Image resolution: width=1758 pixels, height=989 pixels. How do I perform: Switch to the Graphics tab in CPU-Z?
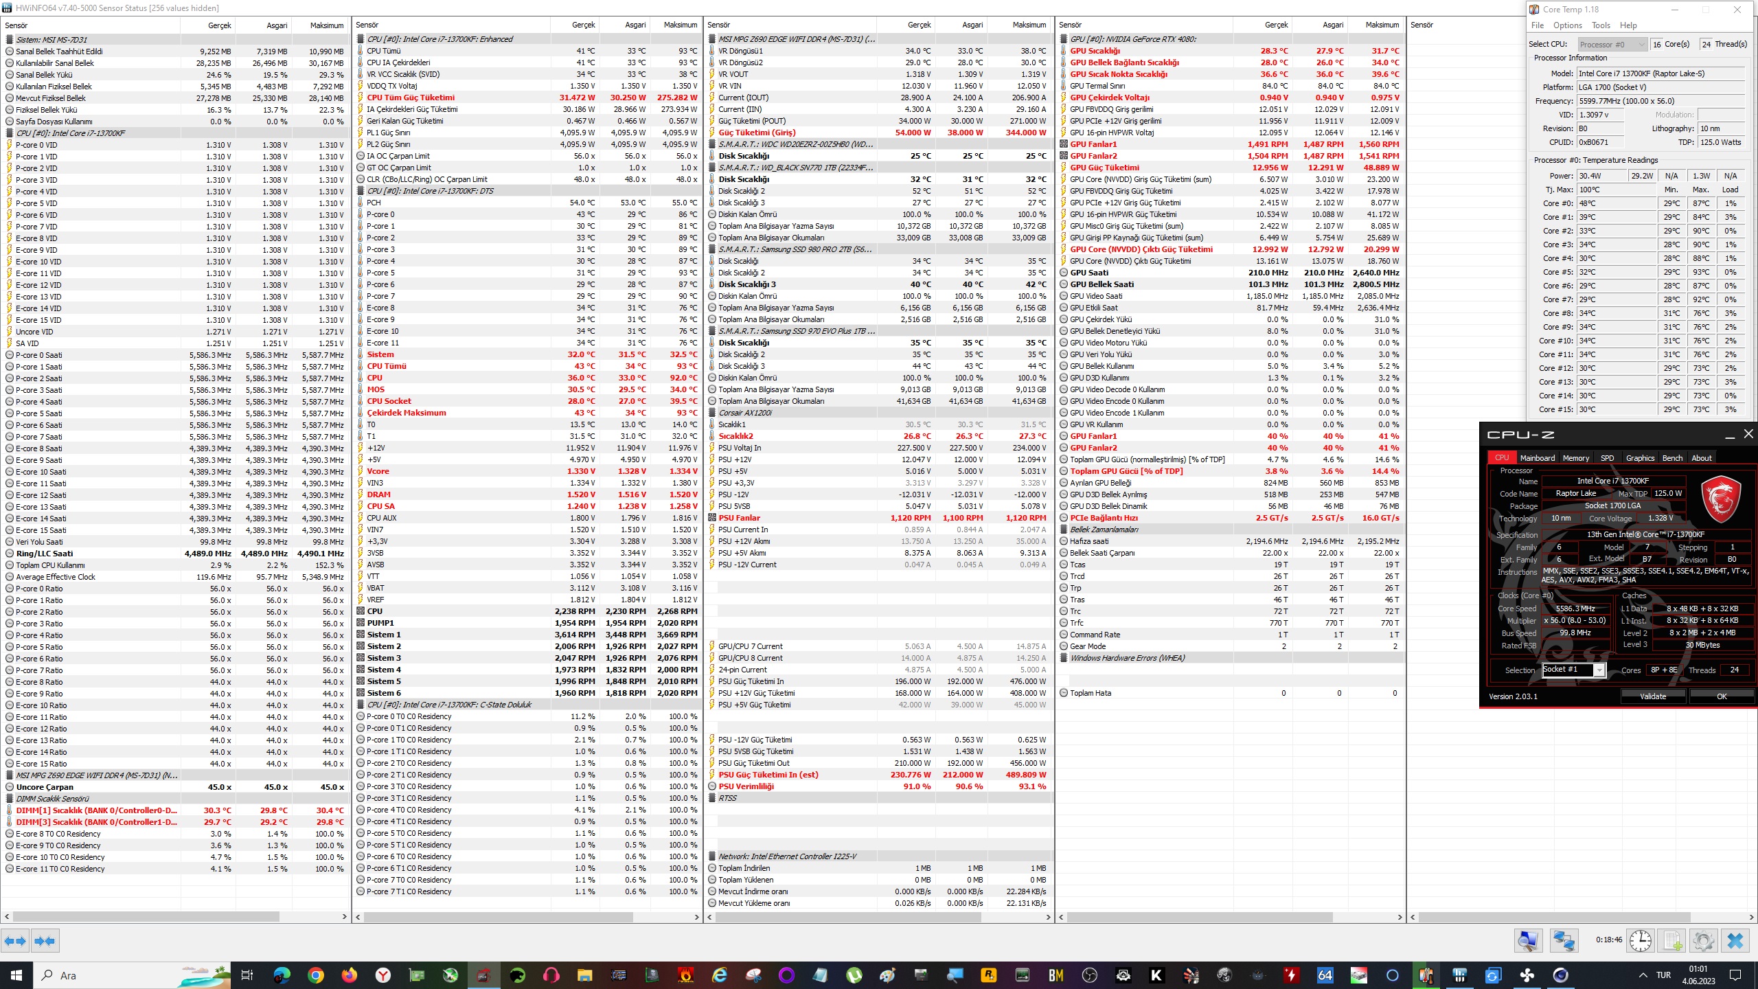pyautogui.click(x=1640, y=458)
